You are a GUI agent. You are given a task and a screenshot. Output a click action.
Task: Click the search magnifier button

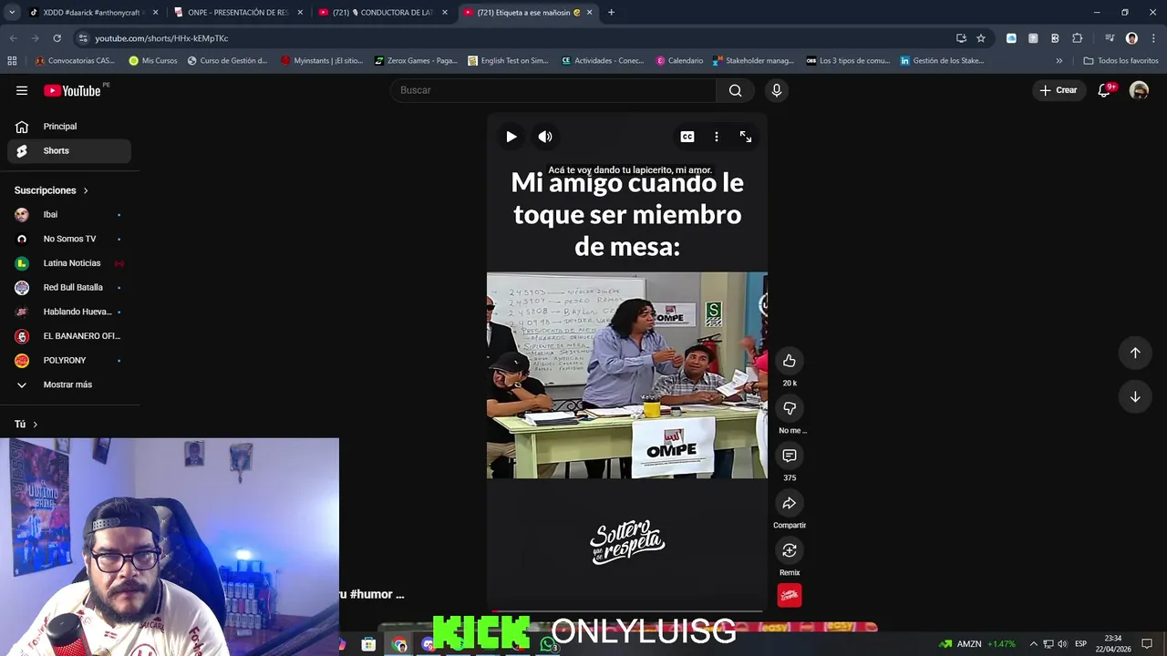tap(735, 90)
